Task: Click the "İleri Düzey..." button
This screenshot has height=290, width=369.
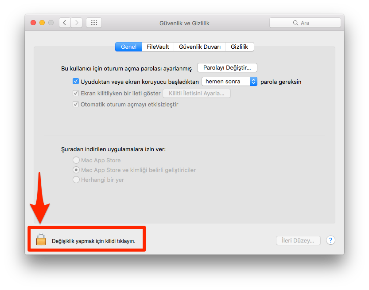Action: (x=298, y=240)
